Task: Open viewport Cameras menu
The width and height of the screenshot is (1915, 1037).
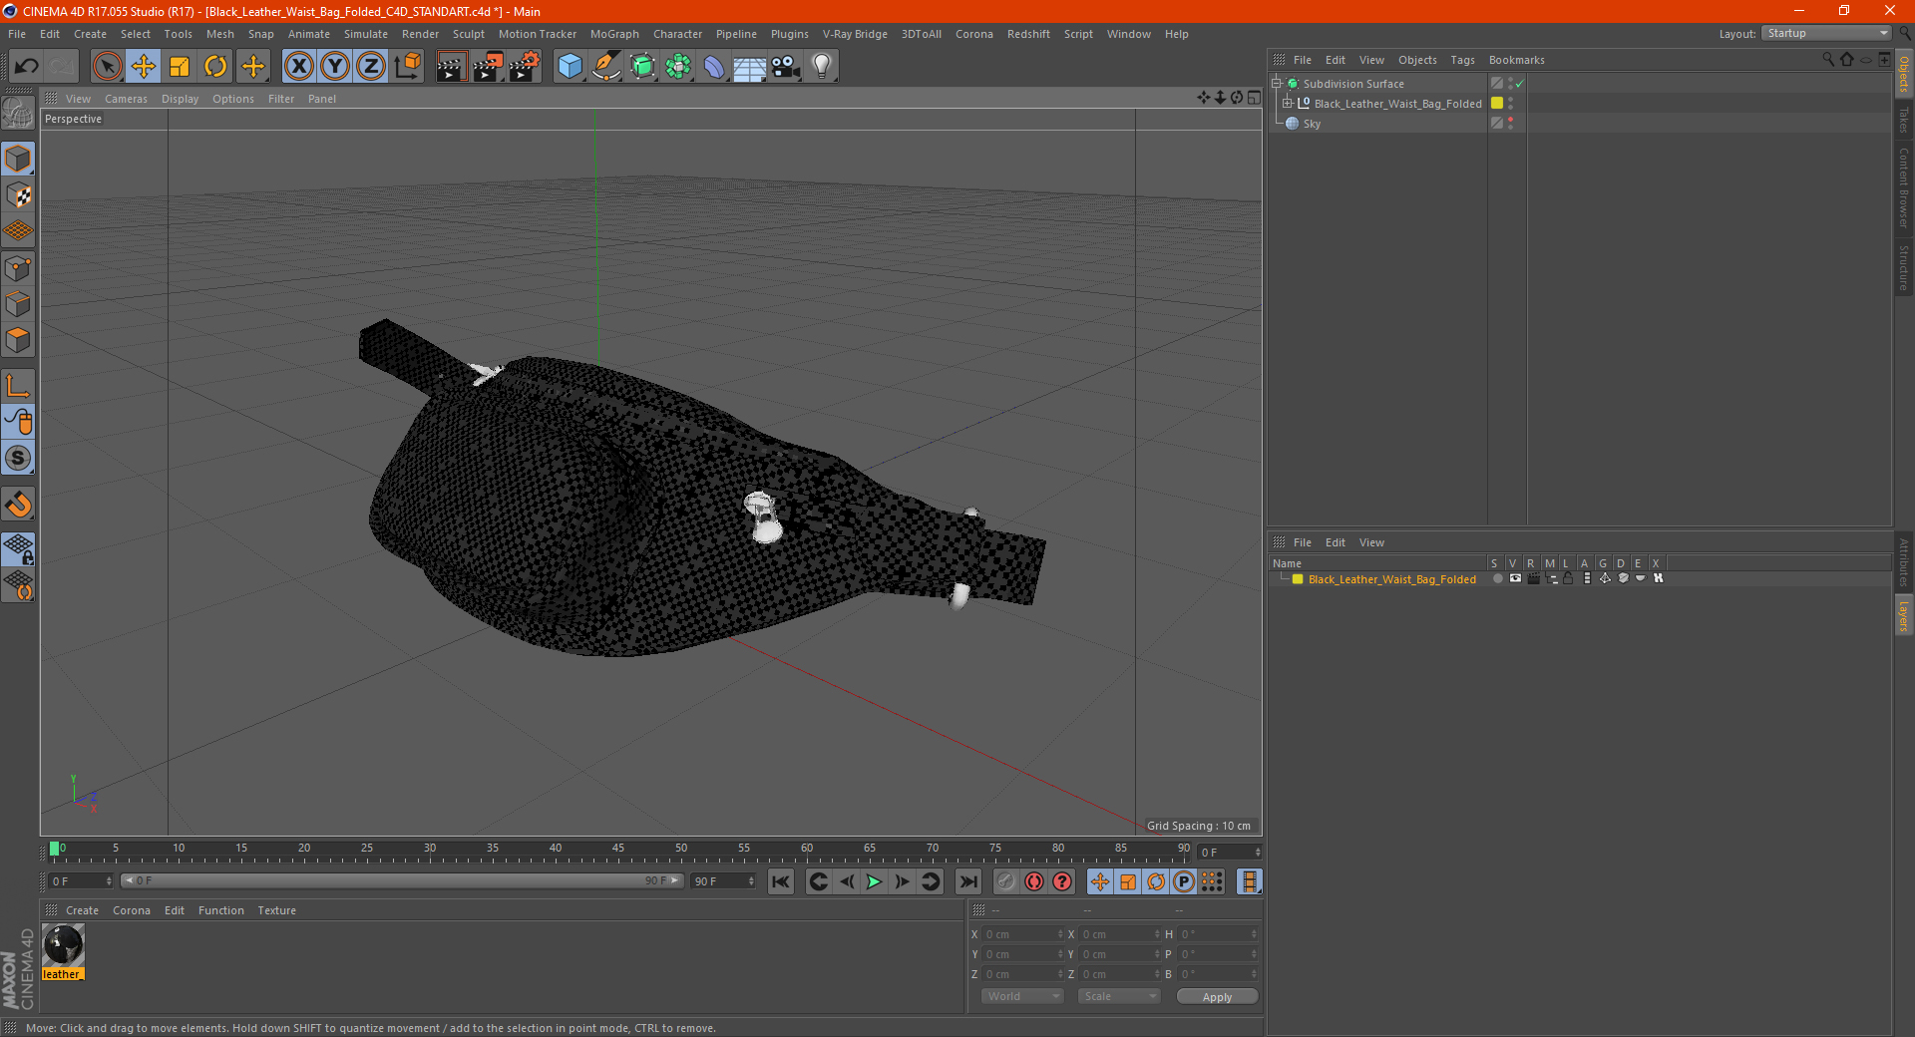Action: [126, 99]
